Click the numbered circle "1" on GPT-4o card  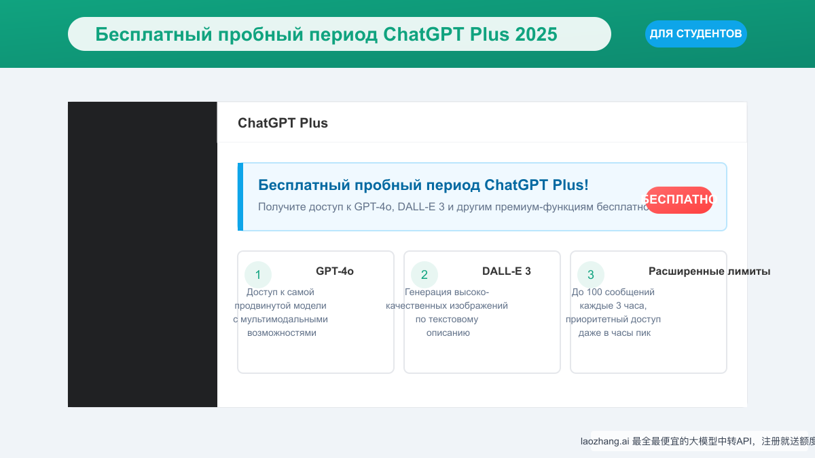coord(258,275)
